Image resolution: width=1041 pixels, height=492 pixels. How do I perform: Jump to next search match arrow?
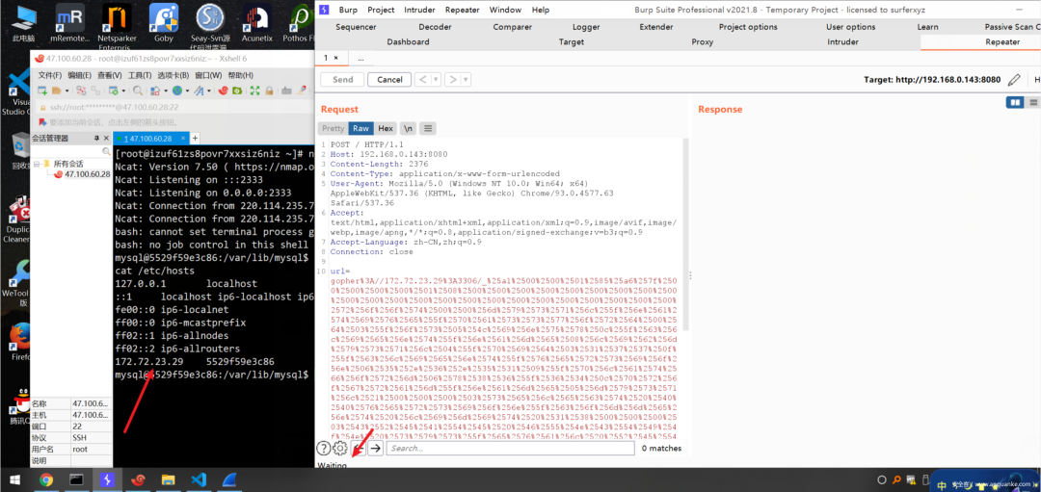click(x=375, y=449)
